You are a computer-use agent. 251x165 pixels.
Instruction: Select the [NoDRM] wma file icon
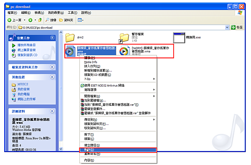coord(124,51)
